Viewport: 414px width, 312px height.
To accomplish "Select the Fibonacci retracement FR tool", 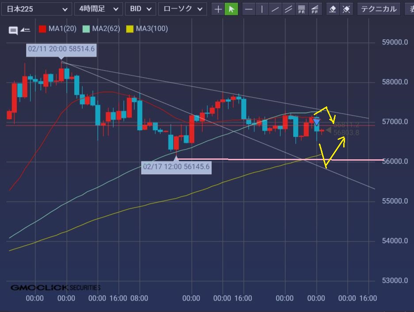I will click(x=302, y=9).
